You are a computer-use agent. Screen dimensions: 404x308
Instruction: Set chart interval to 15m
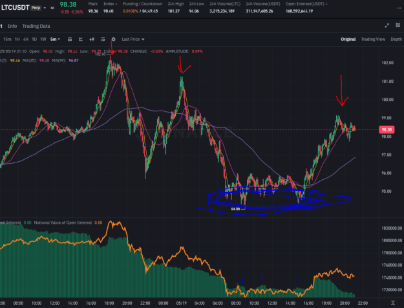pos(7,39)
